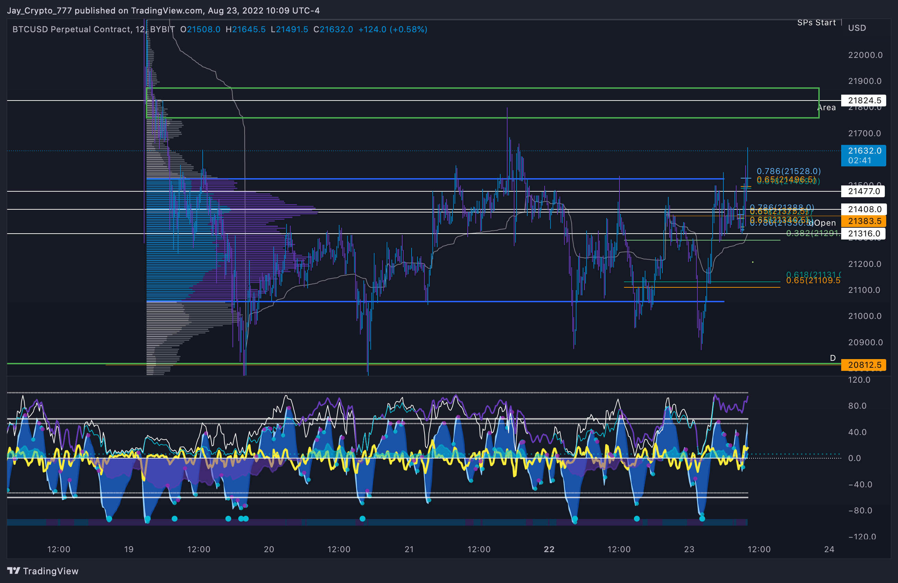Image resolution: width=898 pixels, height=583 pixels.
Task: Click the 0.0 oscillator axis value
Action: coord(855,458)
